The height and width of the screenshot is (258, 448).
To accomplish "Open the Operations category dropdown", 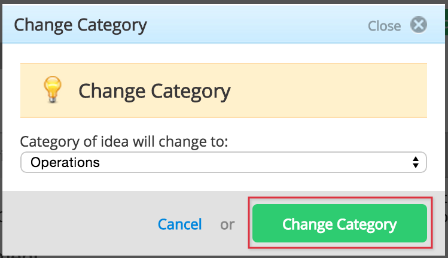I will click(224, 162).
